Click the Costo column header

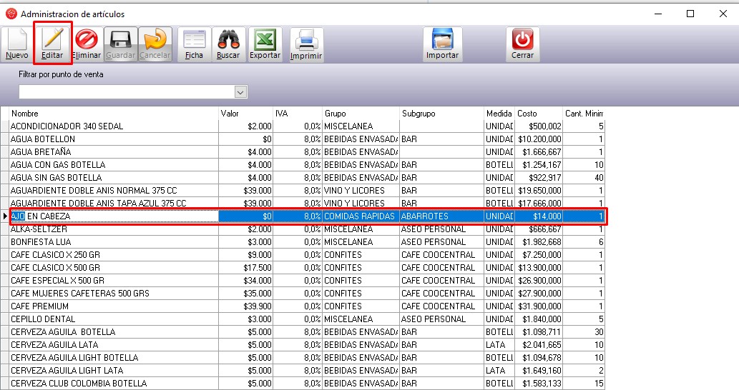(x=539, y=114)
